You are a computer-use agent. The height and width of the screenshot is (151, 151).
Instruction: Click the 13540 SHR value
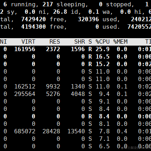(76, 131)
